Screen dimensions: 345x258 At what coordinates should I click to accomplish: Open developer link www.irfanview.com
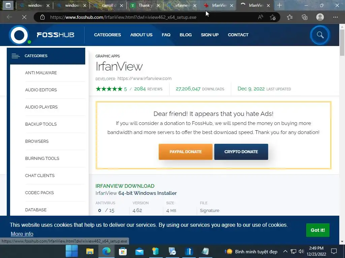[x=144, y=79]
